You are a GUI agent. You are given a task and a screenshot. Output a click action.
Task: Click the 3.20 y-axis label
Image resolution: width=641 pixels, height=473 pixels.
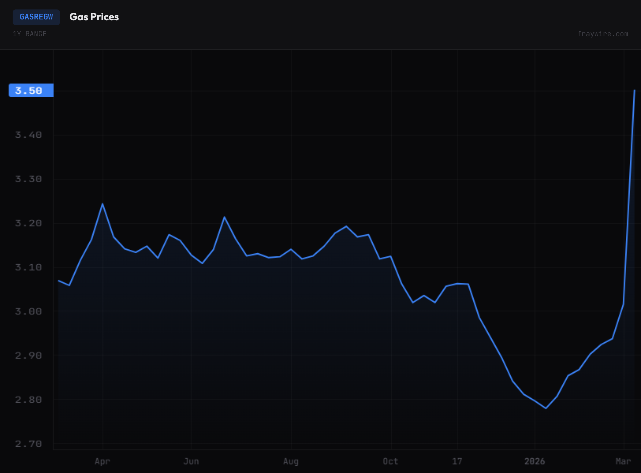click(28, 223)
